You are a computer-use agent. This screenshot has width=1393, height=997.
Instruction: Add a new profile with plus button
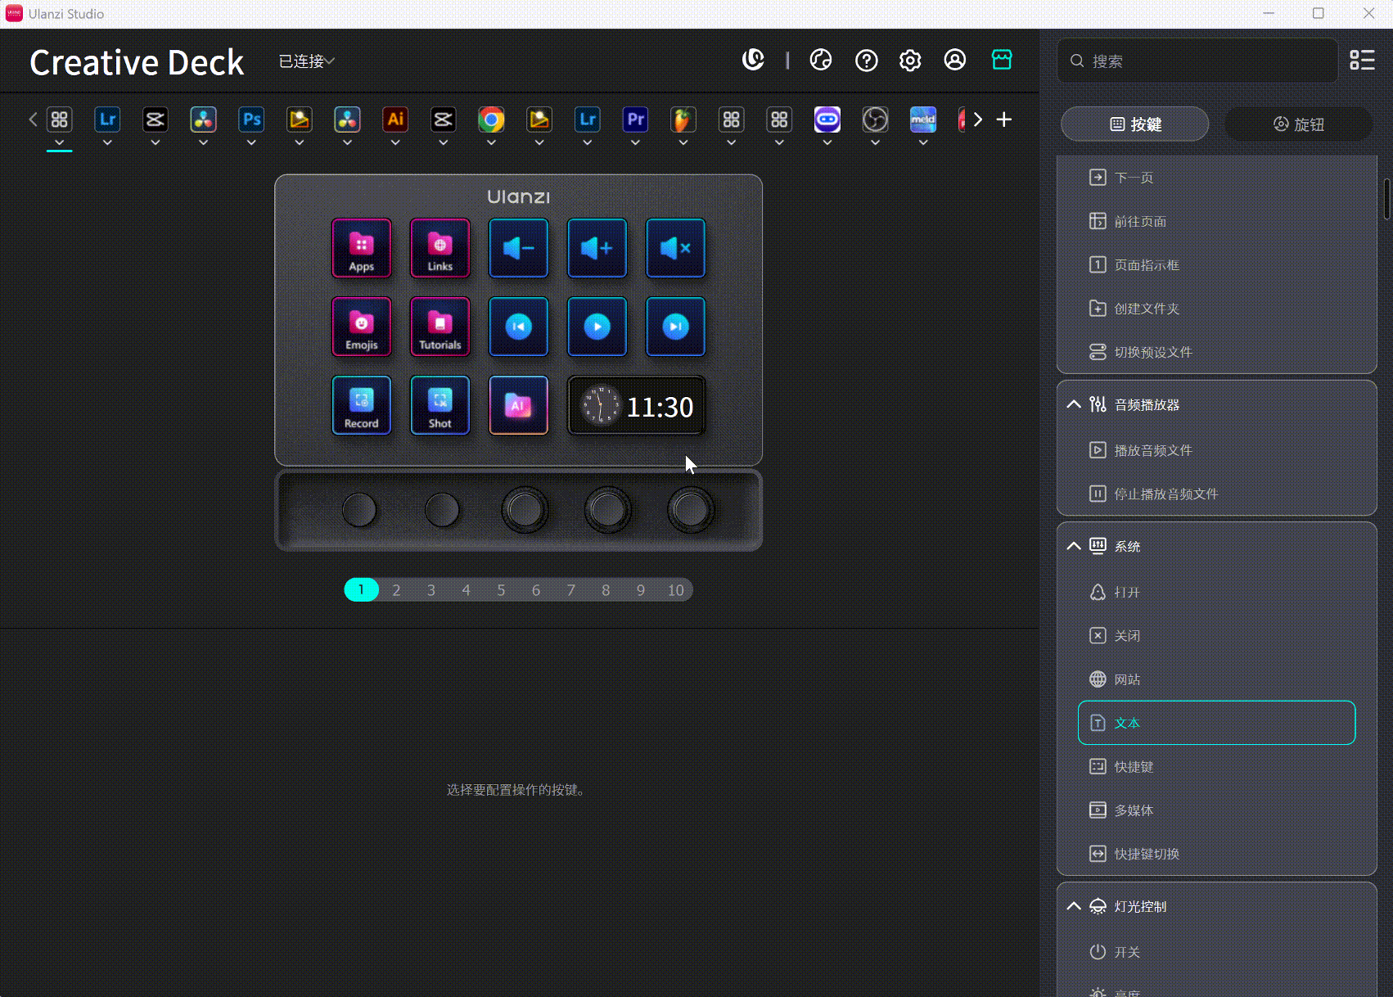tap(1004, 120)
